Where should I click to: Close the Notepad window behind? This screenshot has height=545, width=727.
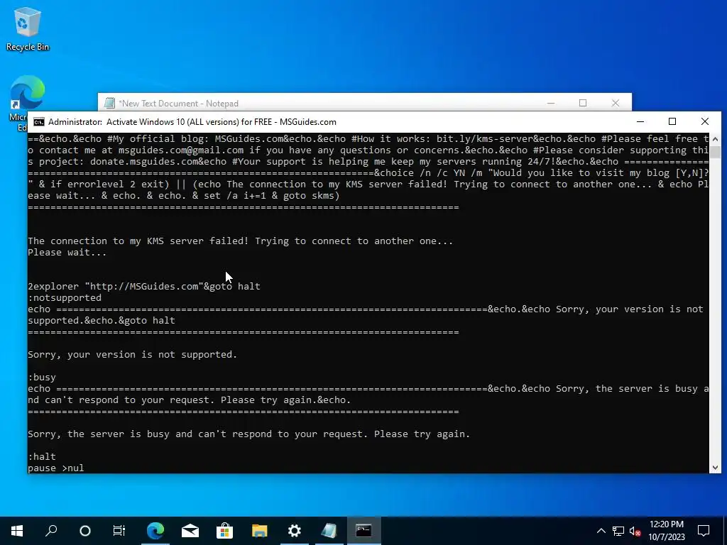616,103
